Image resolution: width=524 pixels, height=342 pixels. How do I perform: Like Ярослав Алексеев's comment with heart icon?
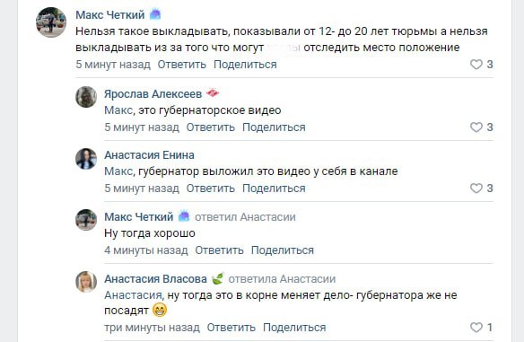tap(476, 127)
